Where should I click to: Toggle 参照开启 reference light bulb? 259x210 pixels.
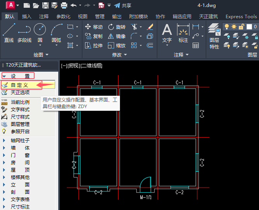click(x=5, y=131)
